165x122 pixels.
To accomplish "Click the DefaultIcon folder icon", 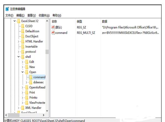I will (x=23, y=31).
